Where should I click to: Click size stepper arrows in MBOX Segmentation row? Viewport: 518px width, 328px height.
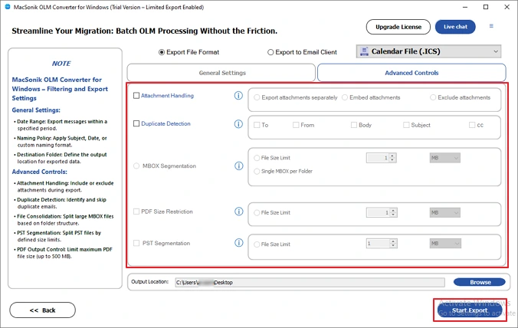click(x=392, y=158)
